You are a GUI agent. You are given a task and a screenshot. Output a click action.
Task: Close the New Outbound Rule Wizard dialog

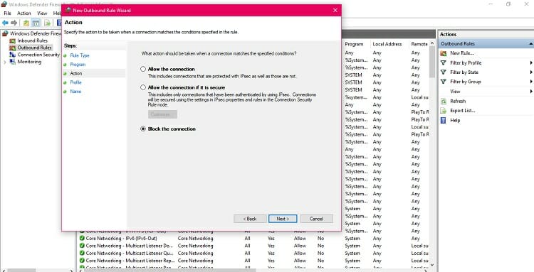pyautogui.click(x=335, y=10)
